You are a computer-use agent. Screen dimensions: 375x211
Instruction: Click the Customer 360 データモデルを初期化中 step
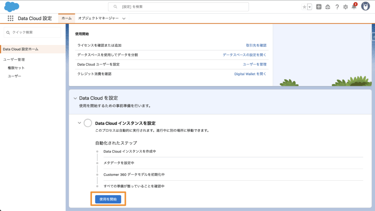tap(134, 174)
